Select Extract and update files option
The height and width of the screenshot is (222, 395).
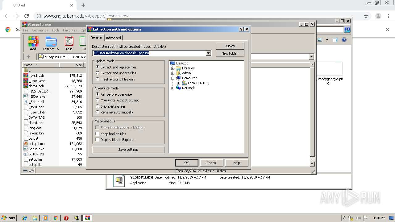[x=98, y=73]
